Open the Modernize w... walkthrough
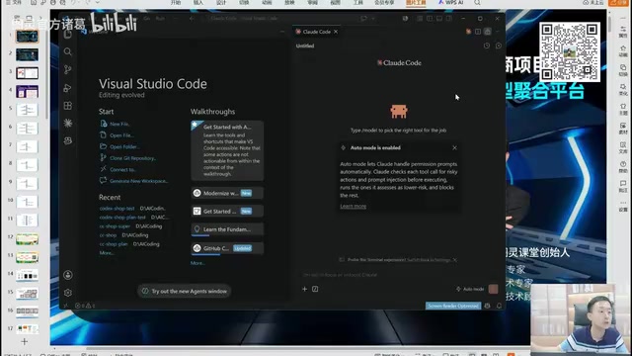Viewport: 632px width, 356px height. (227, 193)
